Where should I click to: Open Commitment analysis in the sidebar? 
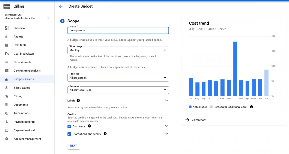tap(27, 71)
